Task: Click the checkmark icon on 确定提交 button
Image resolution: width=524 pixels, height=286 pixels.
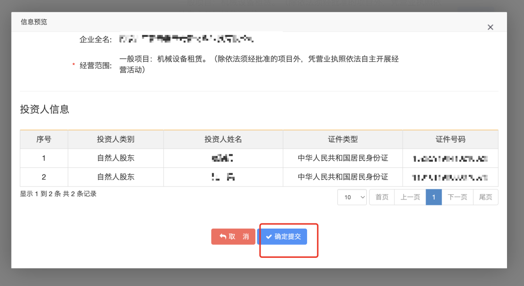Action: [x=269, y=236]
